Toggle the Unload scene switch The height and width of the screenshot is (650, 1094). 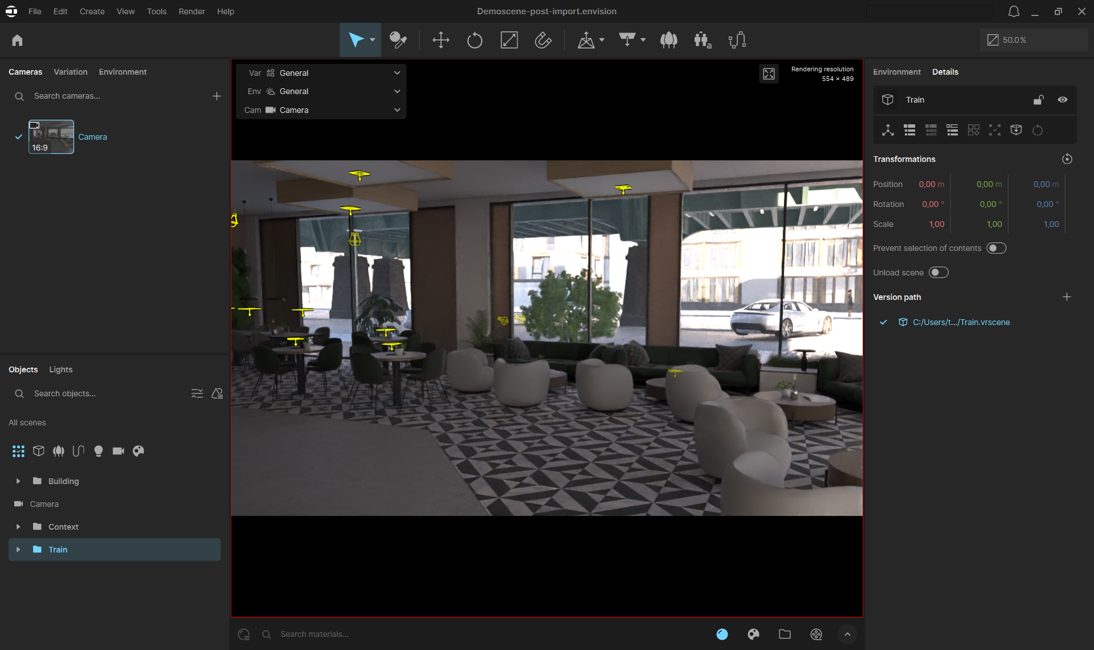click(938, 273)
